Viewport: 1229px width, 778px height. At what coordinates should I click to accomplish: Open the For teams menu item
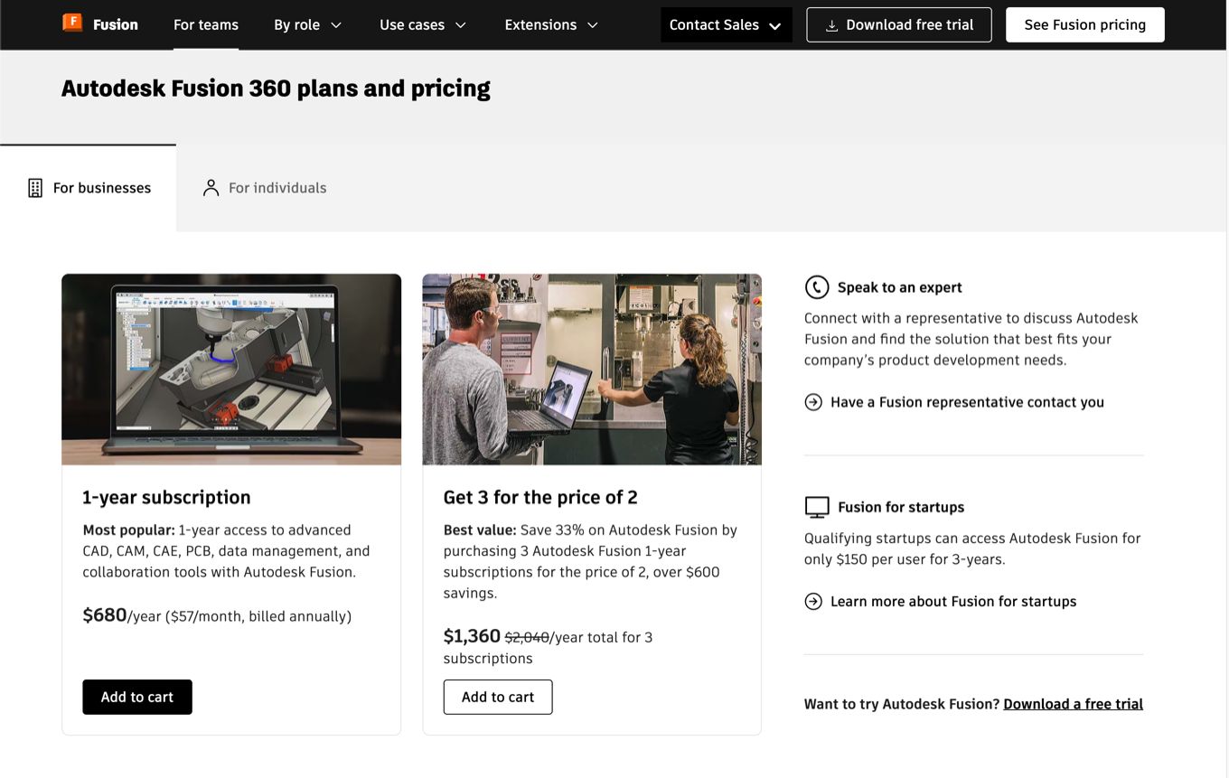click(x=206, y=24)
